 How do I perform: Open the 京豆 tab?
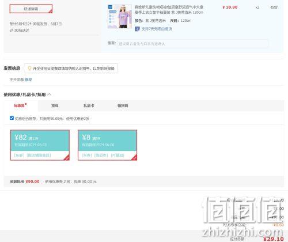(x=55, y=106)
